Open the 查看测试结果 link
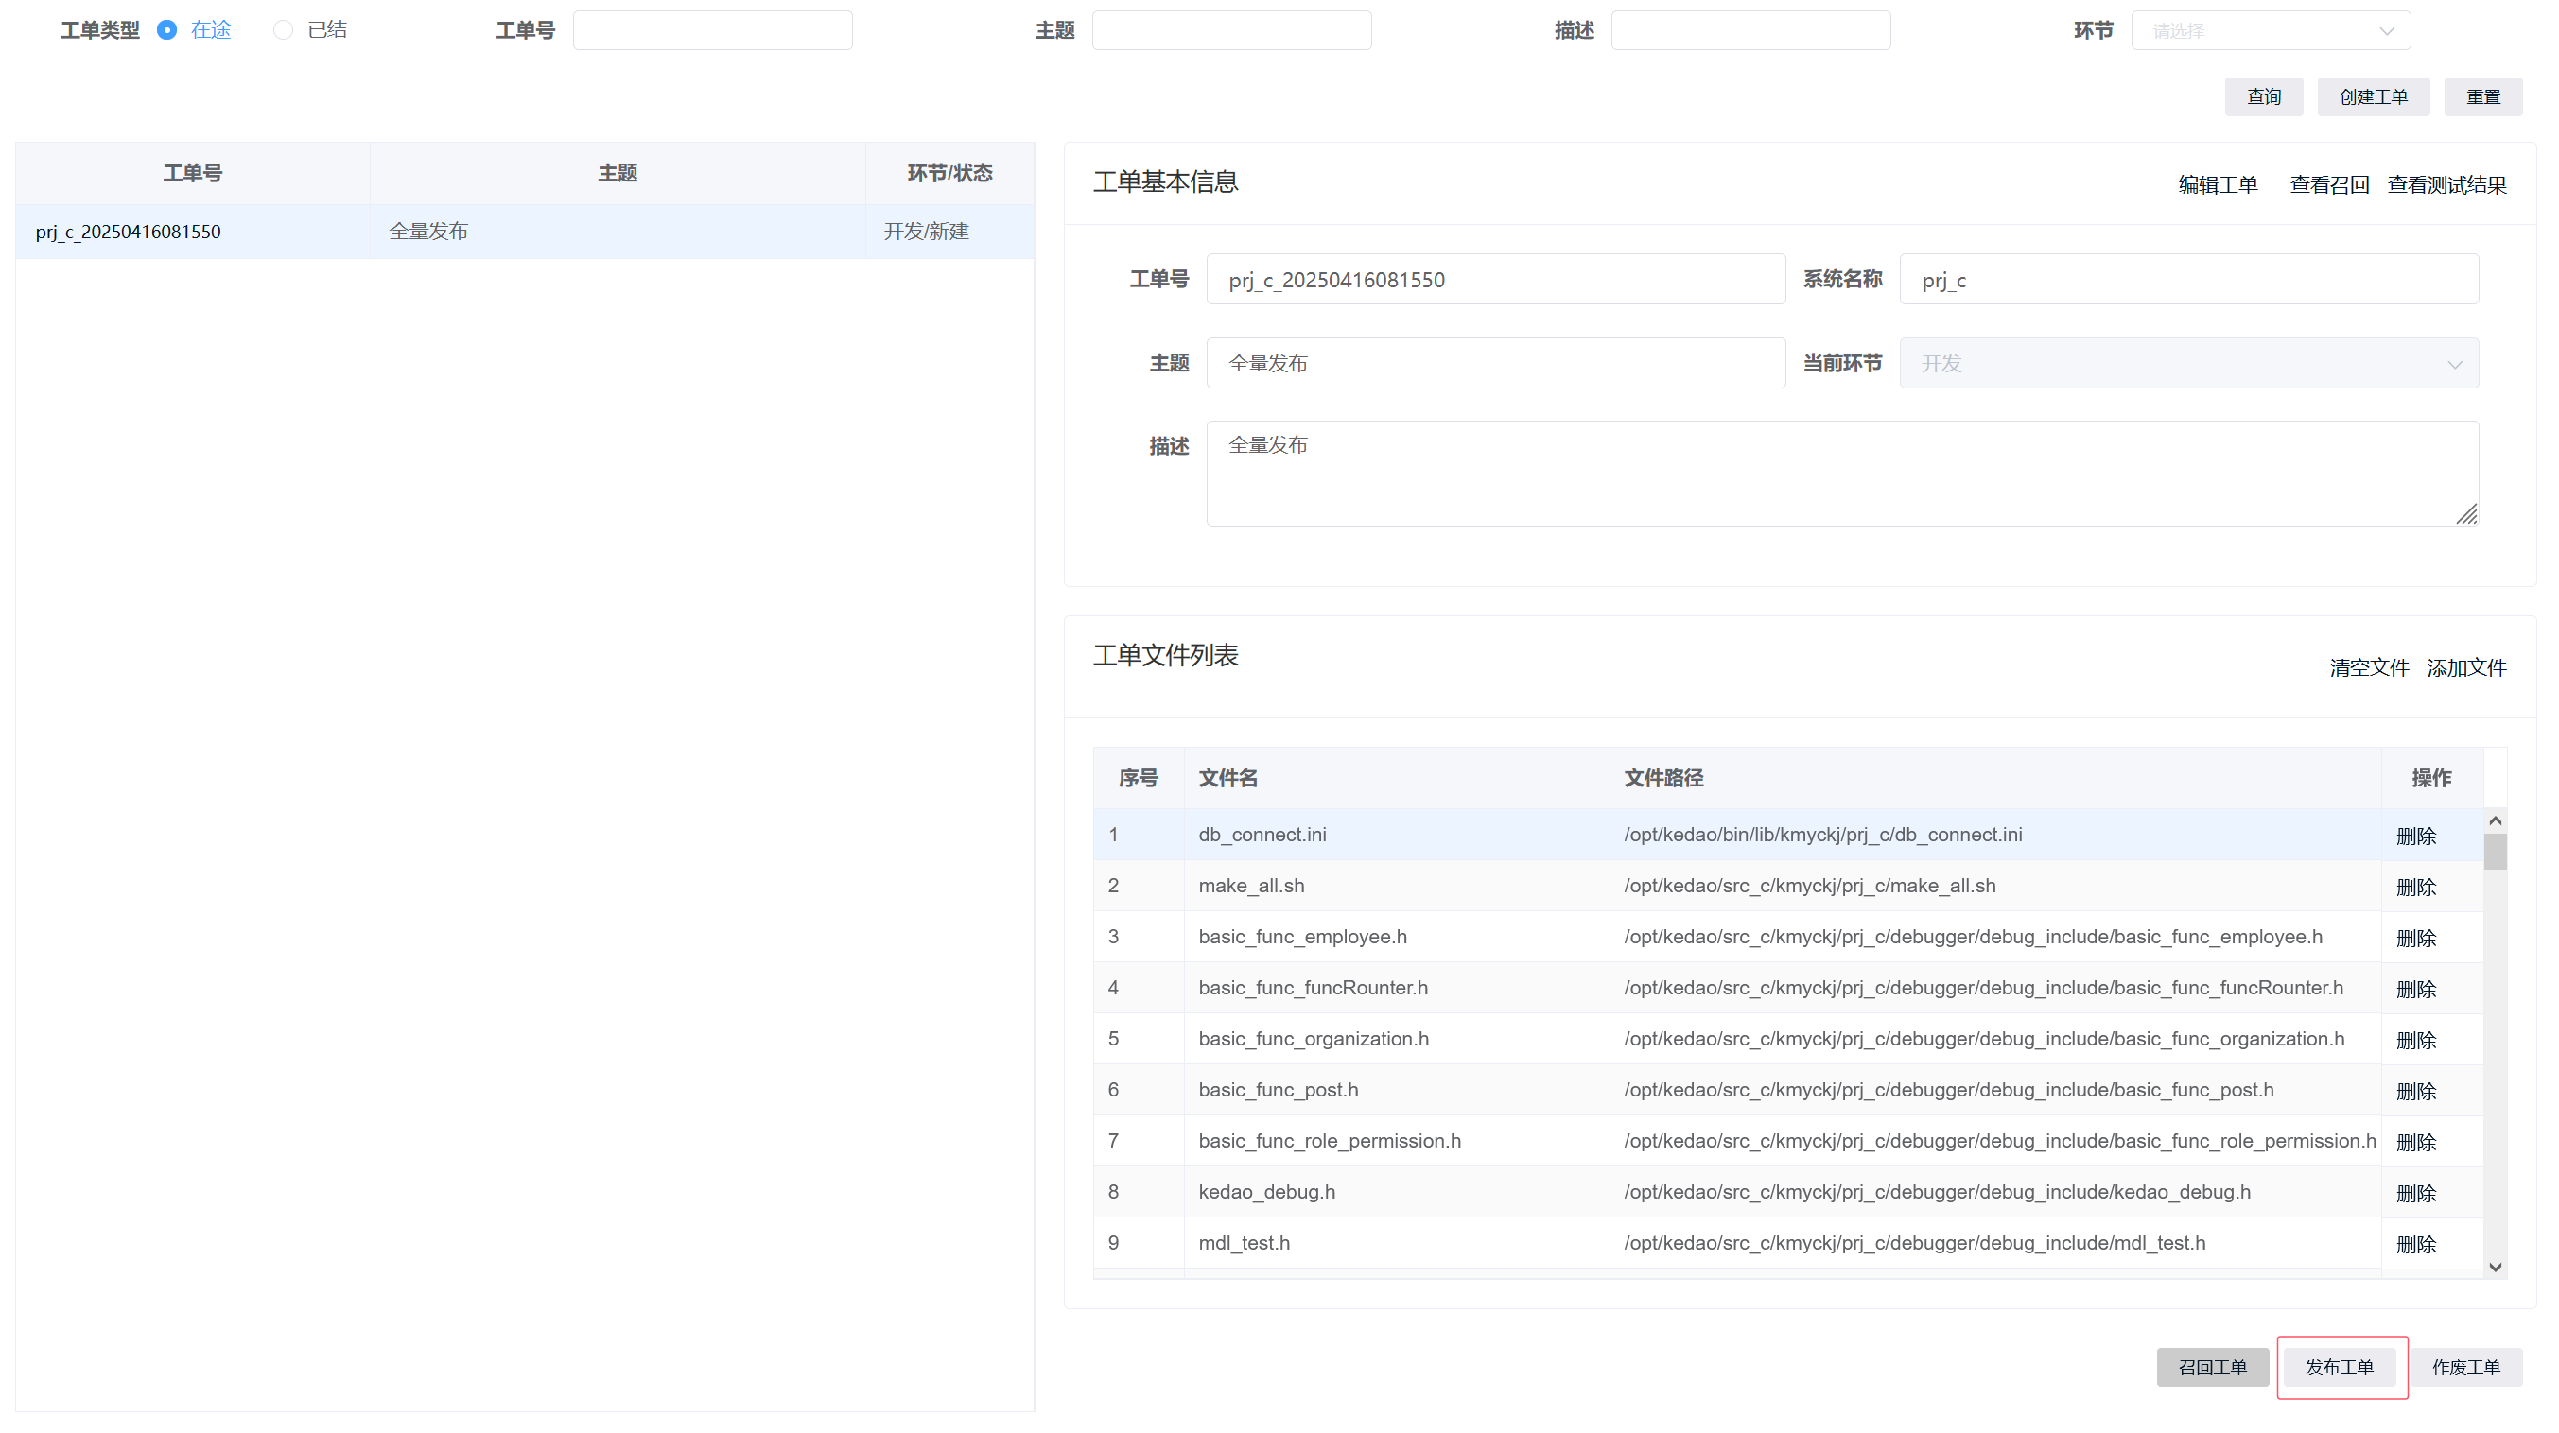The image size is (2559, 1433). (2446, 184)
